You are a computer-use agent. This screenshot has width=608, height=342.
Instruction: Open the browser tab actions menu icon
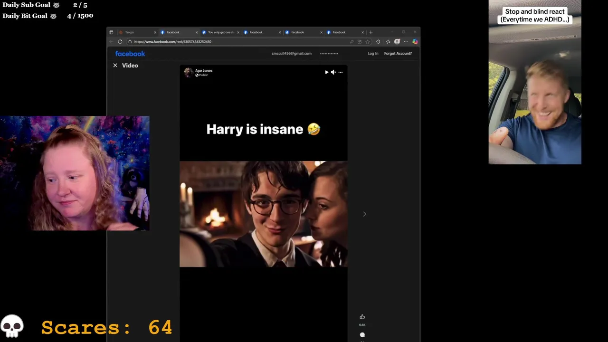pos(111,32)
